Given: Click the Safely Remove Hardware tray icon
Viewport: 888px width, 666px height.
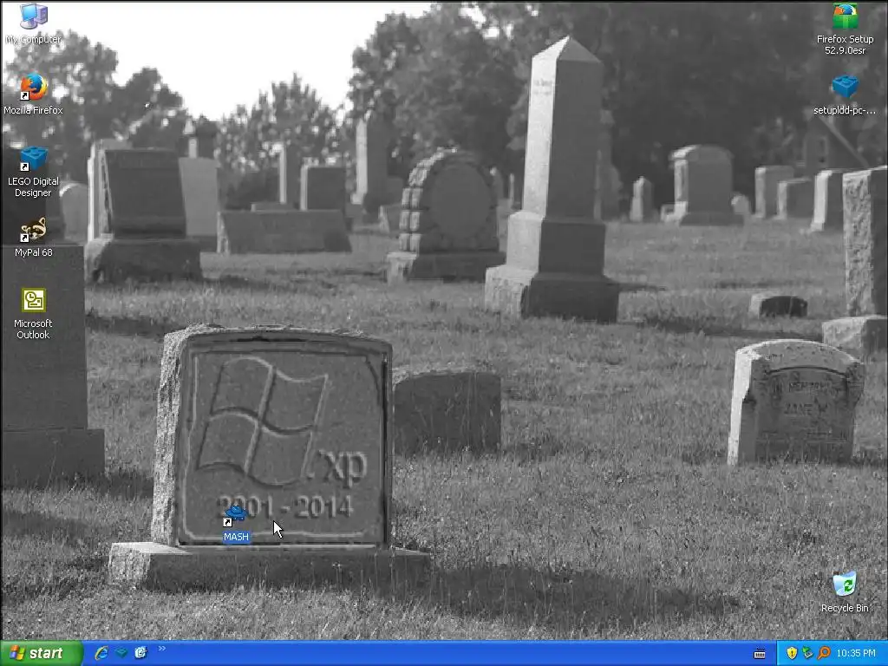Looking at the screenshot, I should coord(807,653).
